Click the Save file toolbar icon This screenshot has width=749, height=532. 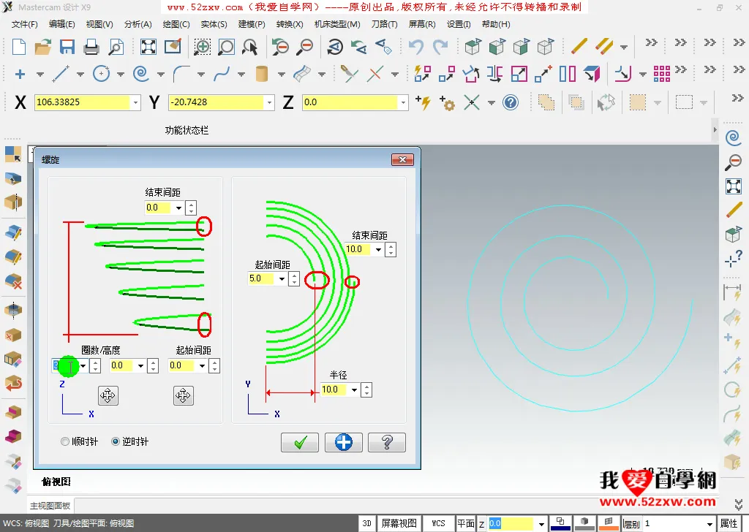click(67, 47)
